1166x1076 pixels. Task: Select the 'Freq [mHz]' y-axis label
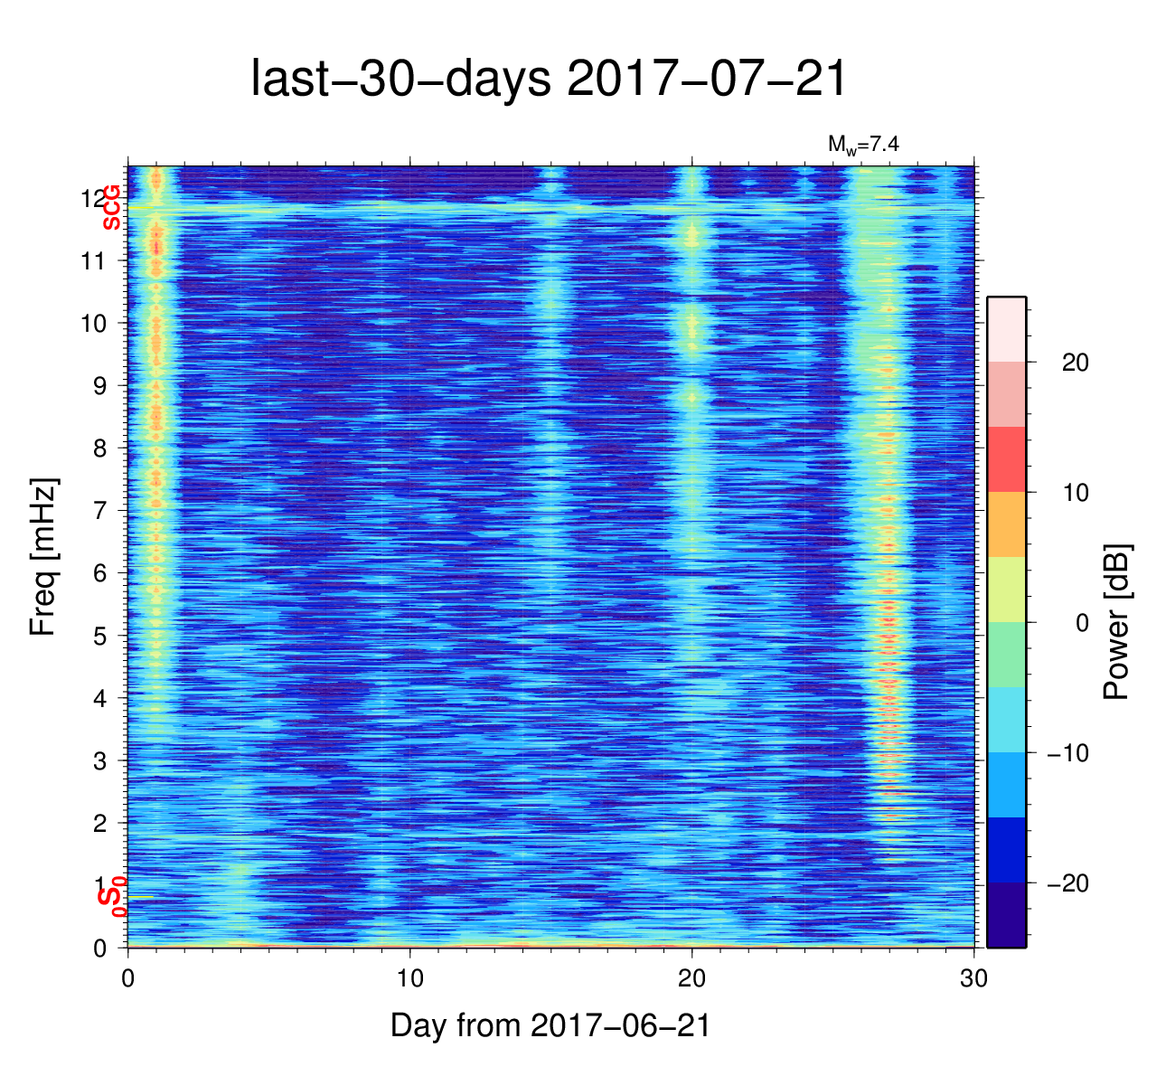[43, 557]
